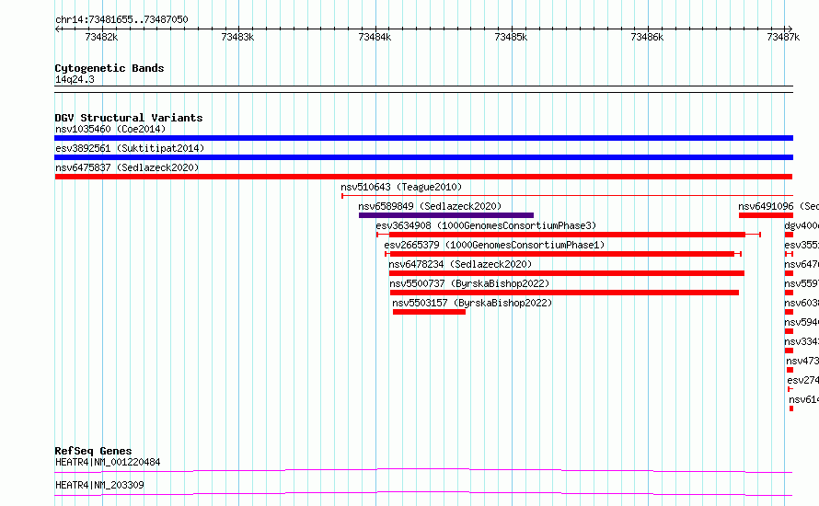Select the 14q24.3 cytogenetic band label
Viewport: 819px width, 506px height.
(x=75, y=80)
